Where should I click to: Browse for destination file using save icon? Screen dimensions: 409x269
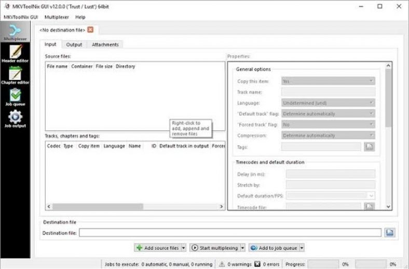[390, 233]
